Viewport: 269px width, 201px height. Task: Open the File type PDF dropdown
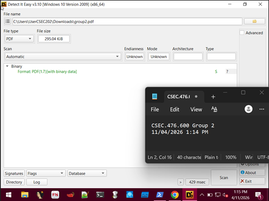click(19, 39)
